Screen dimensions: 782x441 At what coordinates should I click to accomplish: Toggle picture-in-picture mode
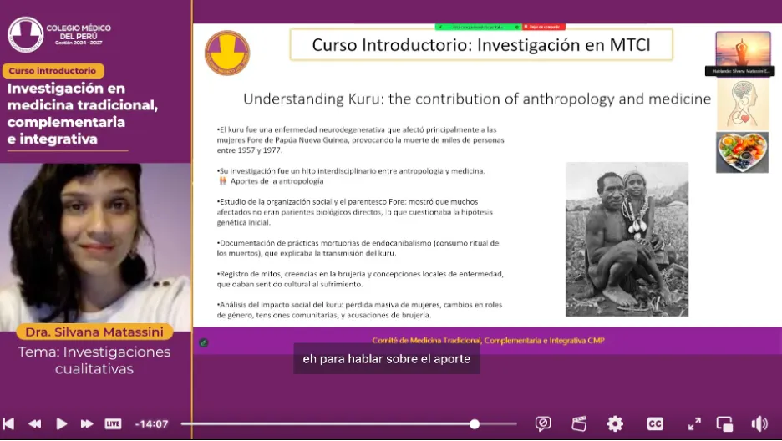pos(725,423)
